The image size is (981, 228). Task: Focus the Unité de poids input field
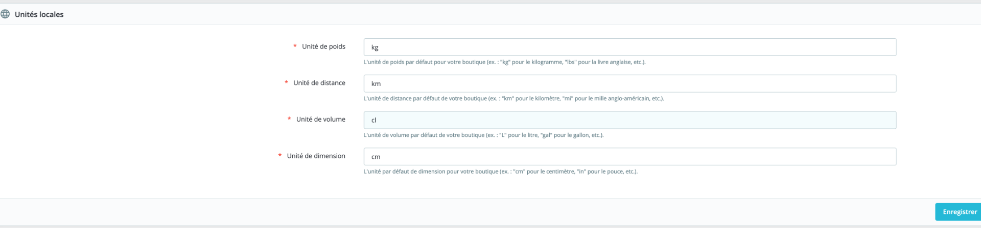coord(629,47)
